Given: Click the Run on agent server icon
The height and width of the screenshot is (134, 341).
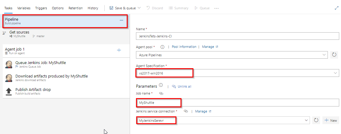Looking at the screenshot, I should click(x=6, y=53).
